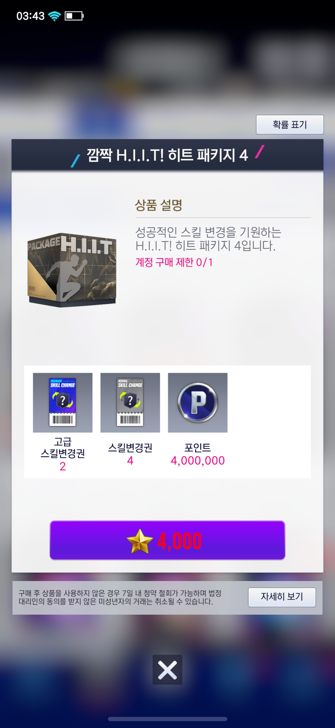Tap the normal skill change ticket icon
Viewport: 335px width, 728px height.
coord(130,402)
